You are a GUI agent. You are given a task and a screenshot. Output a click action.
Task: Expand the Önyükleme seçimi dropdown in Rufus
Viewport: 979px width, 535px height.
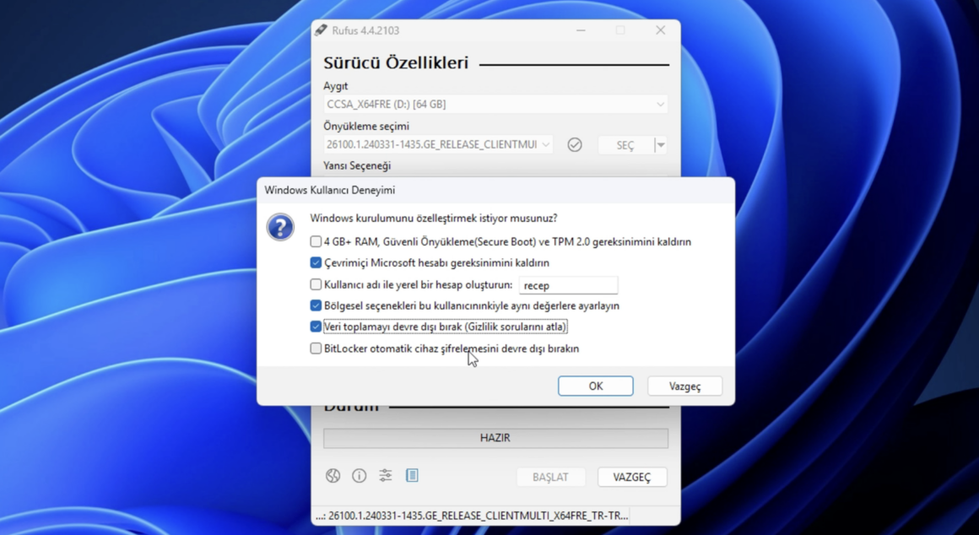438,145
